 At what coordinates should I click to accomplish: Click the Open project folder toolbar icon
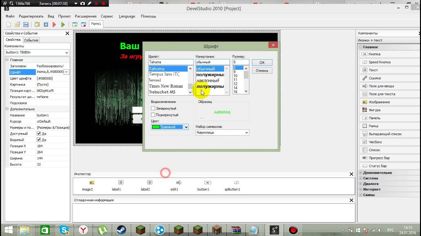pos(17,25)
